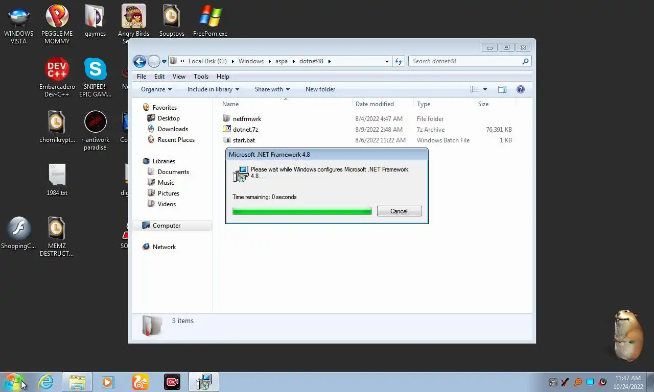Launch Internet Explorer from taskbar

[45, 382]
